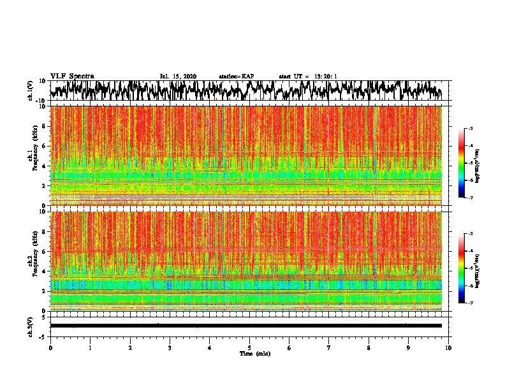Select the 'start UT = 13:20:1' label
This screenshot has width=505, height=390.
click(x=308, y=76)
